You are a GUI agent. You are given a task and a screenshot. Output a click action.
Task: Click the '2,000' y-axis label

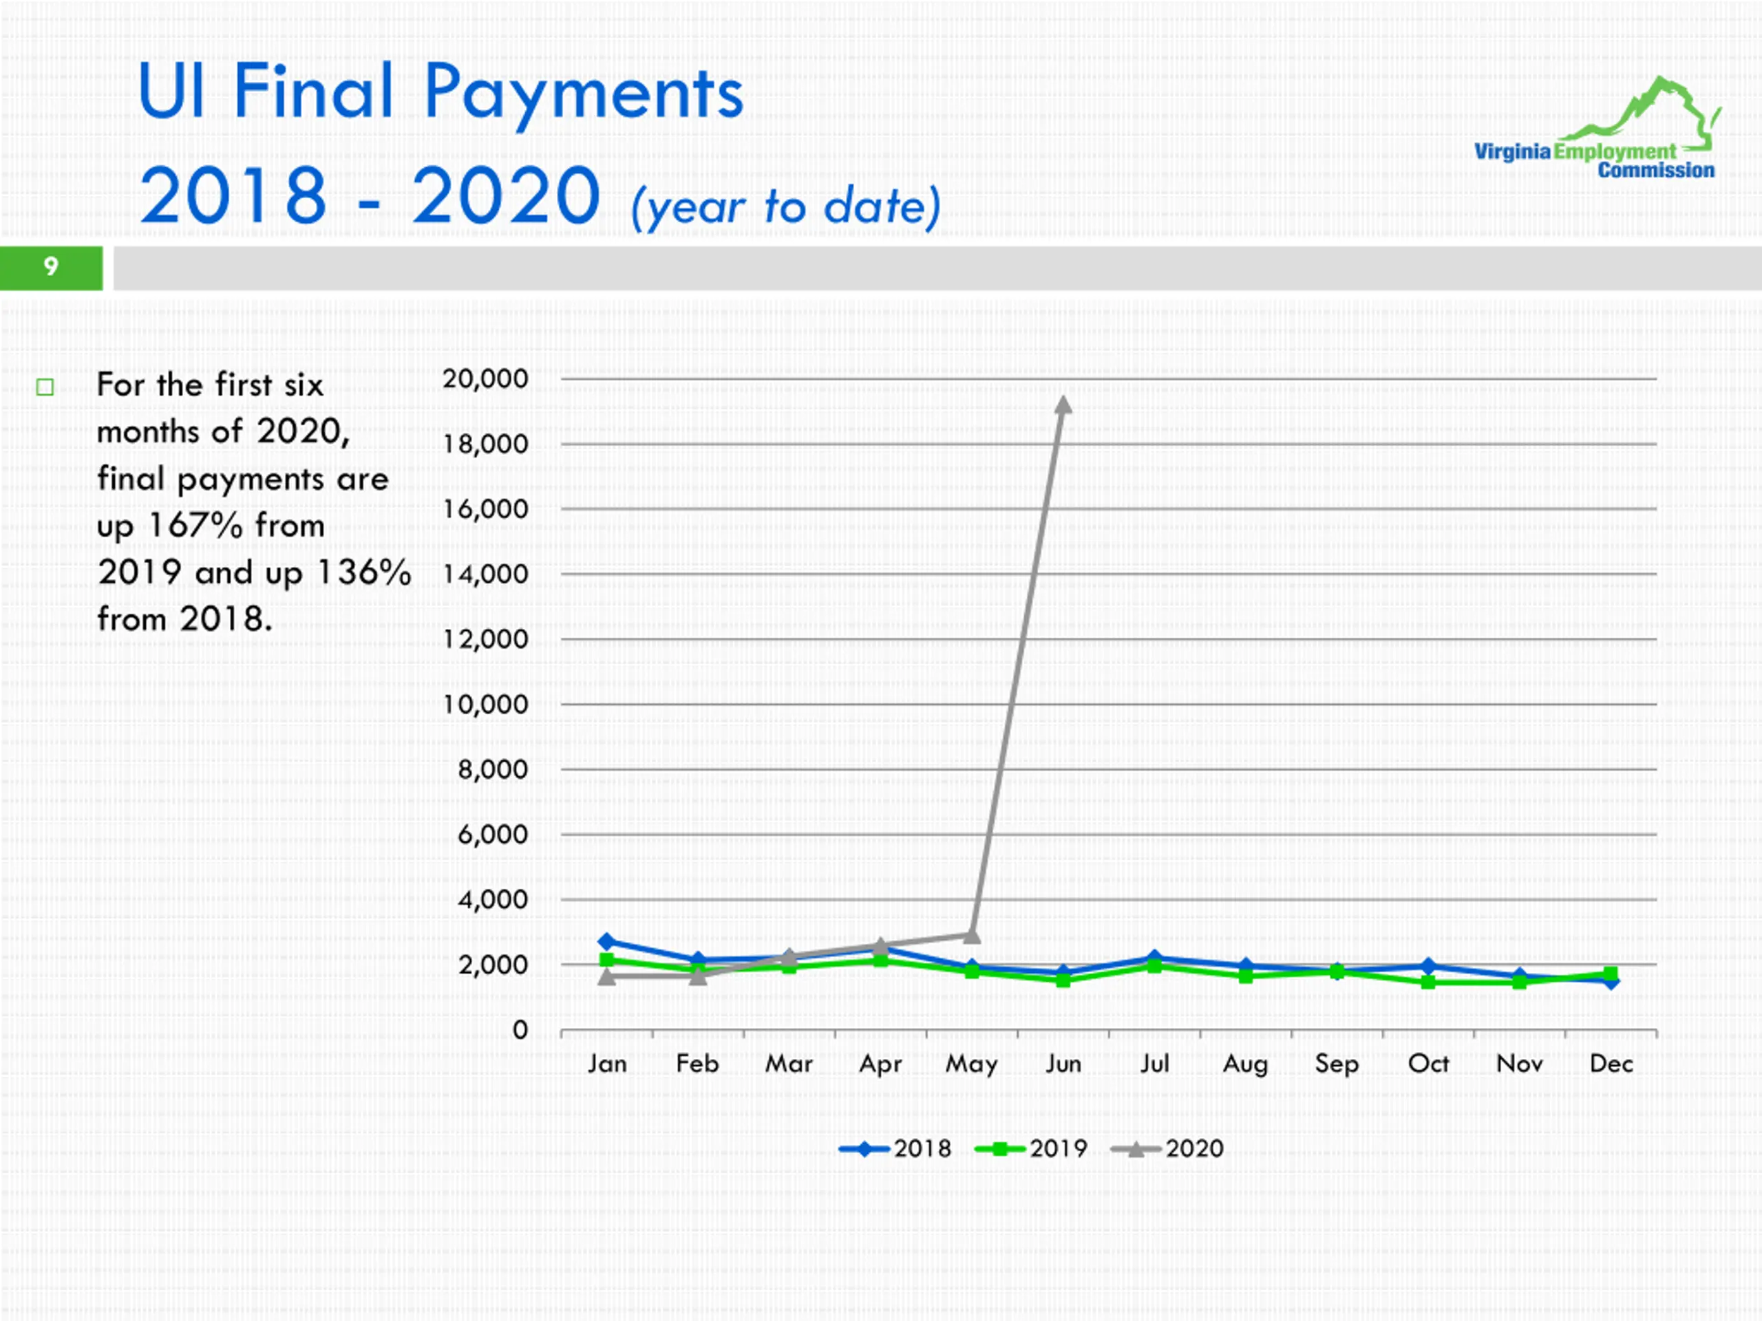(492, 965)
